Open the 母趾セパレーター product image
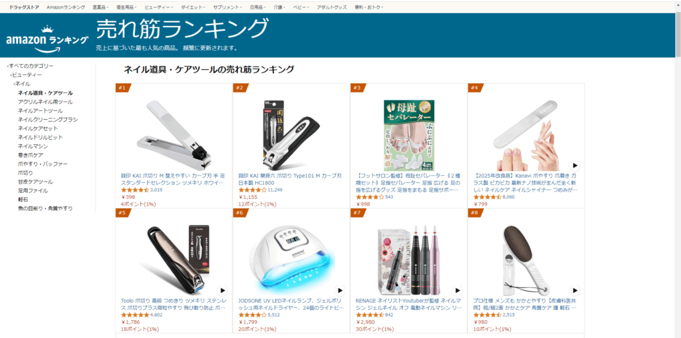Image resolution: width=681 pixels, height=338 pixels. (x=409, y=136)
